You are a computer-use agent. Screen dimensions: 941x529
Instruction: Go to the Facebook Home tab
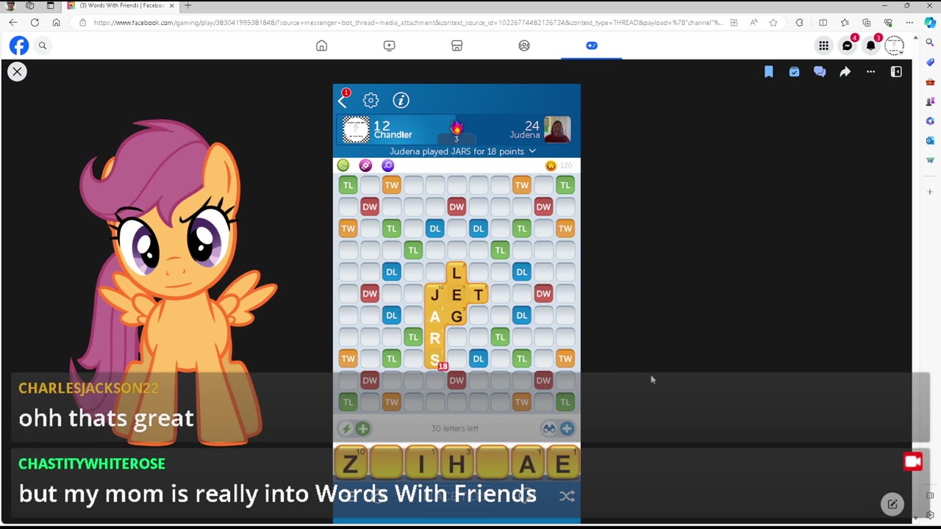click(x=321, y=46)
